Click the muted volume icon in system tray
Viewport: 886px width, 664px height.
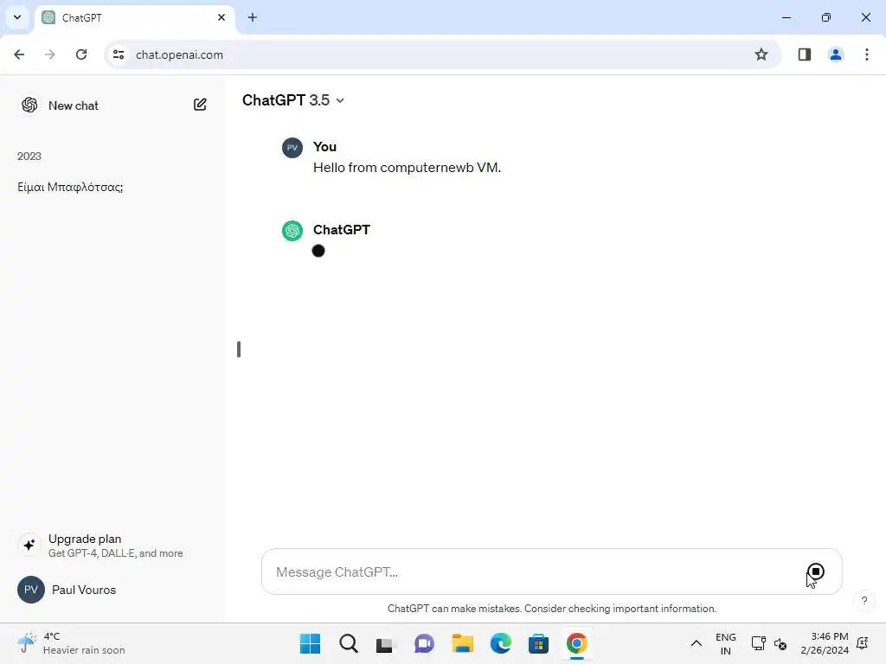click(780, 643)
